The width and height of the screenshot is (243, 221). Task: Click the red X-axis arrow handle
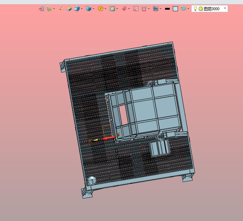tap(109, 138)
